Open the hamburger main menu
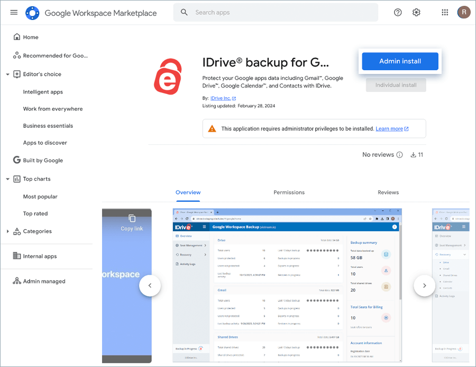The width and height of the screenshot is (476, 367). [14, 13]
